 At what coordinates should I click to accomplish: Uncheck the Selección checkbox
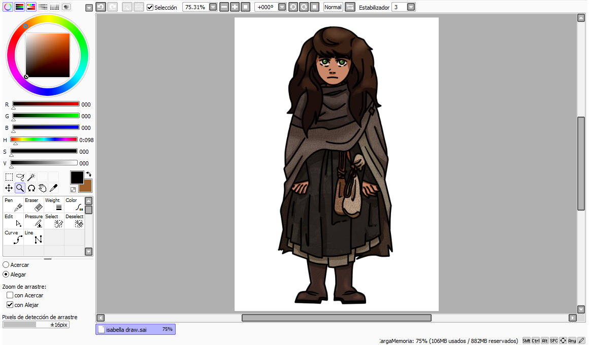pos(150,8)
